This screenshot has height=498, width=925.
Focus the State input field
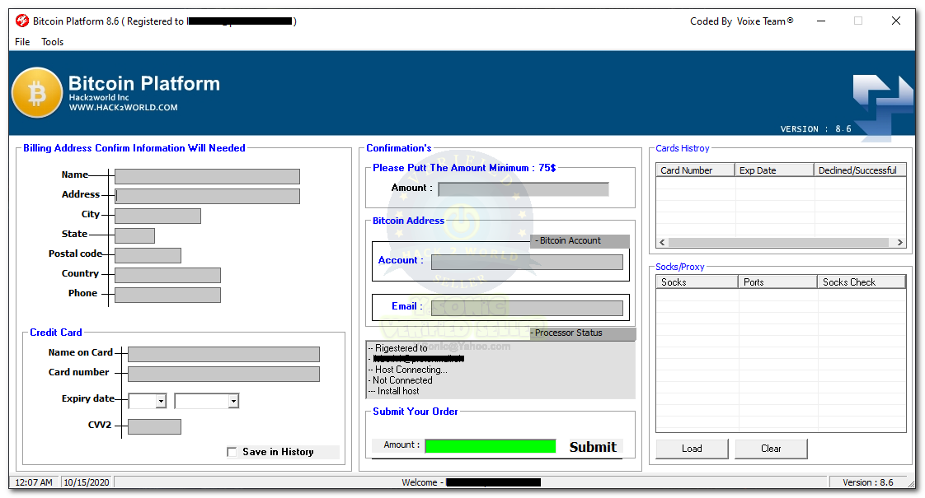[134, 235]
